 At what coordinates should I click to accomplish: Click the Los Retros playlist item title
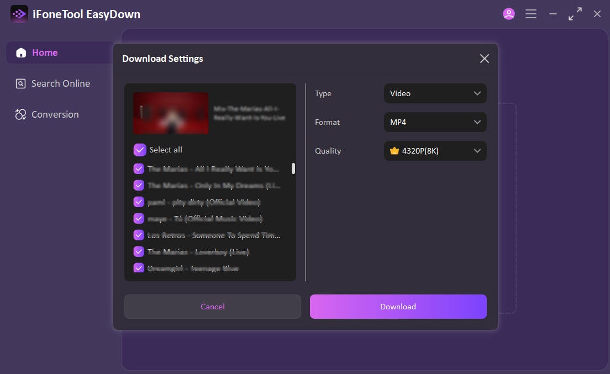click(214, 235)
